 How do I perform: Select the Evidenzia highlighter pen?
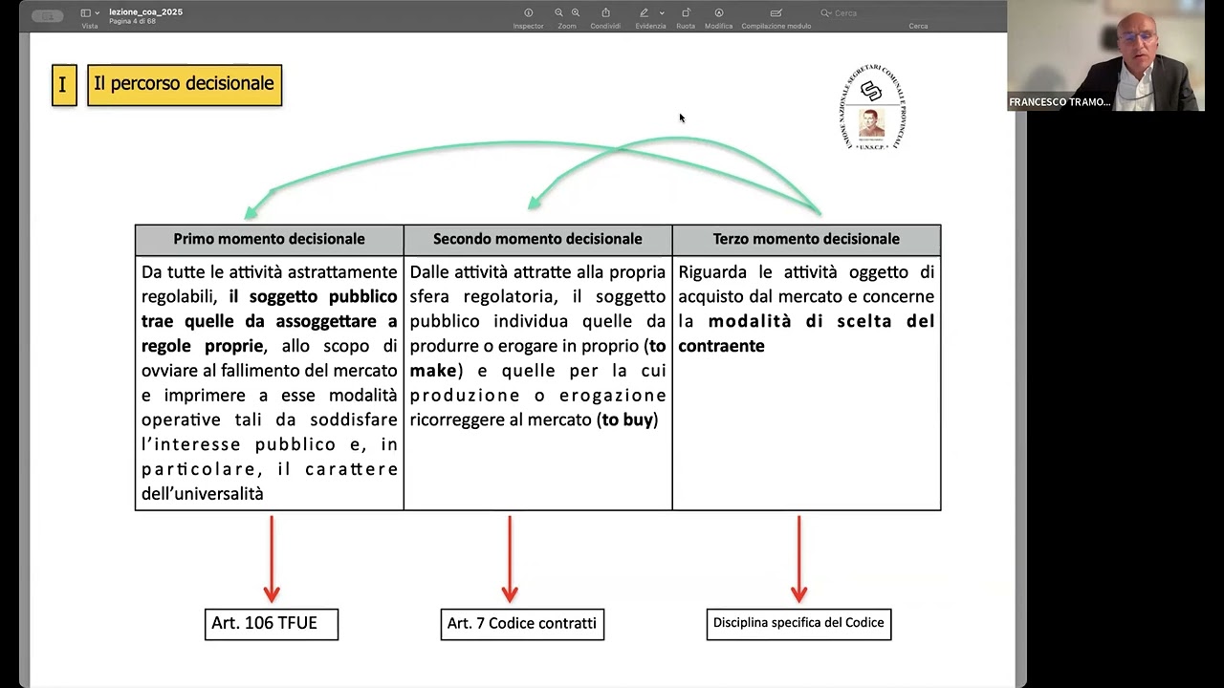tap(644, 12)
